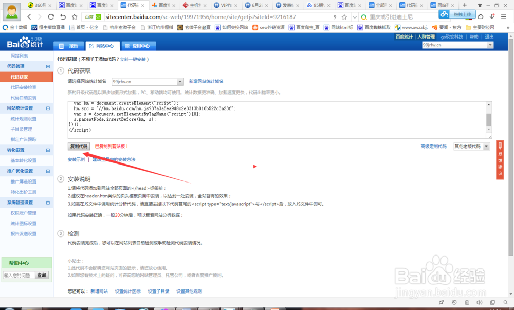Click the trash icon in status bar
The image size is (514, 310).
[467, 302]
